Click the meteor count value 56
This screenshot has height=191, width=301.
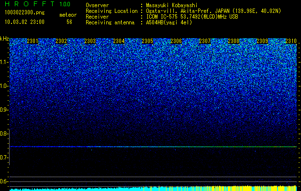(x=69, y=22)
